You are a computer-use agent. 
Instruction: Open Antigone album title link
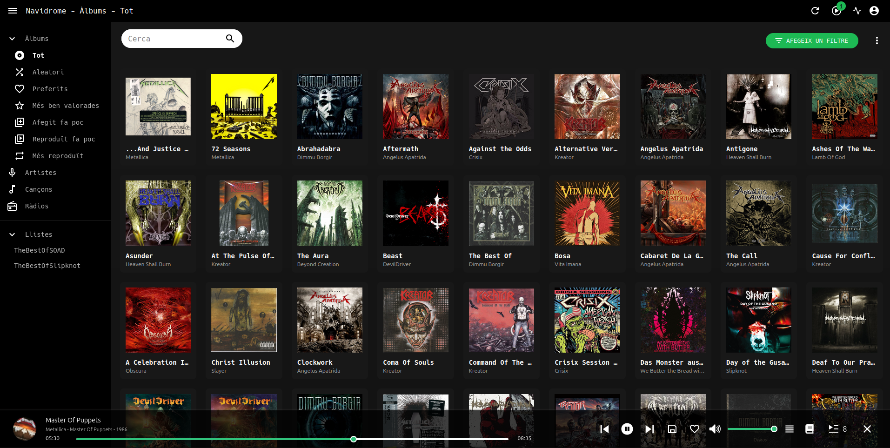(742, 149)
